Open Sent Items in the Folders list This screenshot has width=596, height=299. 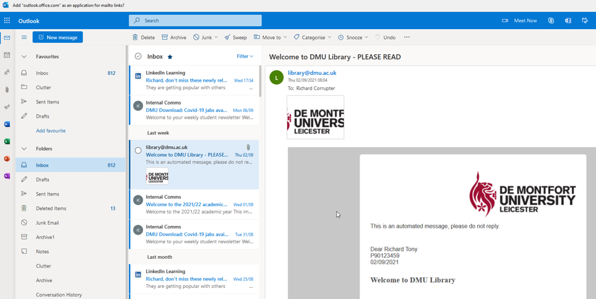(x=71, y=194)
